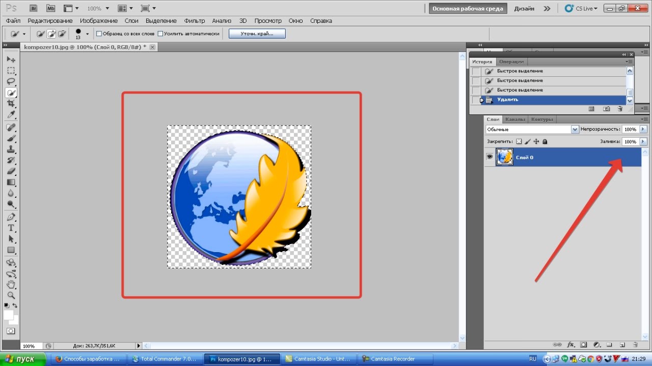Select the Spot Healing Brush tool
Screen dimensions: 652x366
pyautogui.click(x=11, y=128)
